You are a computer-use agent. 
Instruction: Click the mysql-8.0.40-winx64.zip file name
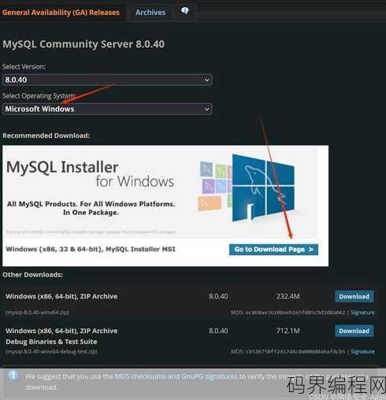tap(37, 313)
